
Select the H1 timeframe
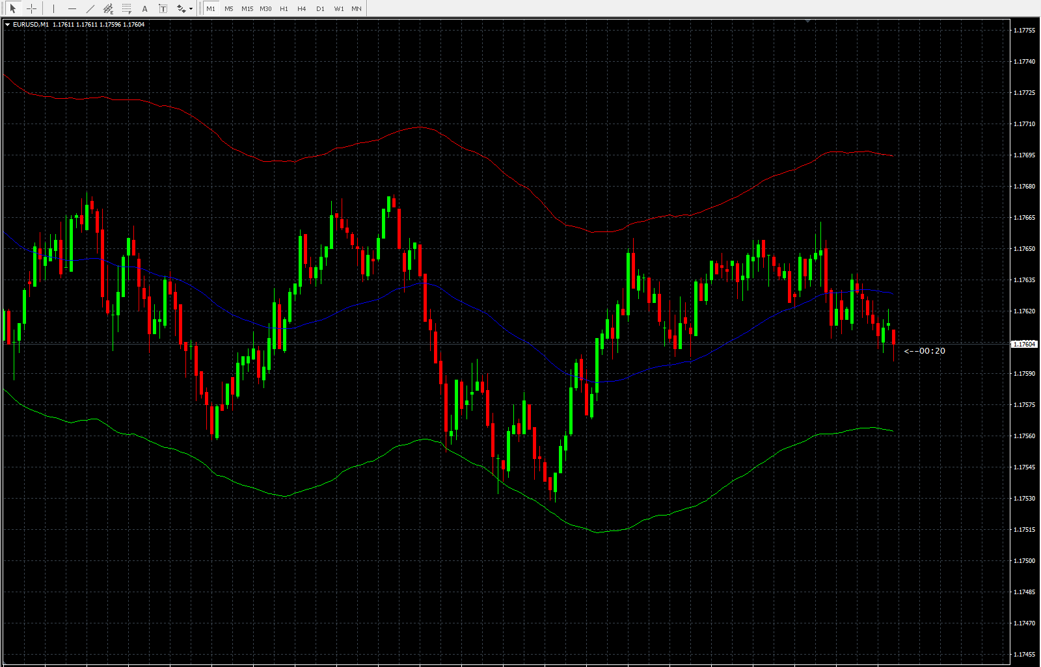click(x=284, y=8)
